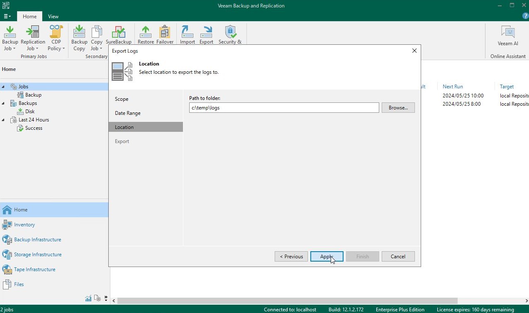Click the 2024/05/25 10:00 next run cell
Screen dimensions: 529x313
click(x=463, y=96)
